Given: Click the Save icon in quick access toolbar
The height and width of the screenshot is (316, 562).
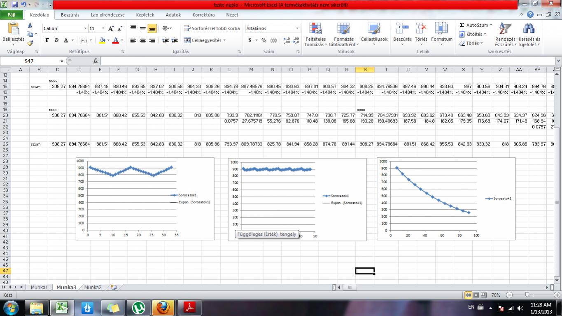Looking at the screenshot, I should 15,5.
